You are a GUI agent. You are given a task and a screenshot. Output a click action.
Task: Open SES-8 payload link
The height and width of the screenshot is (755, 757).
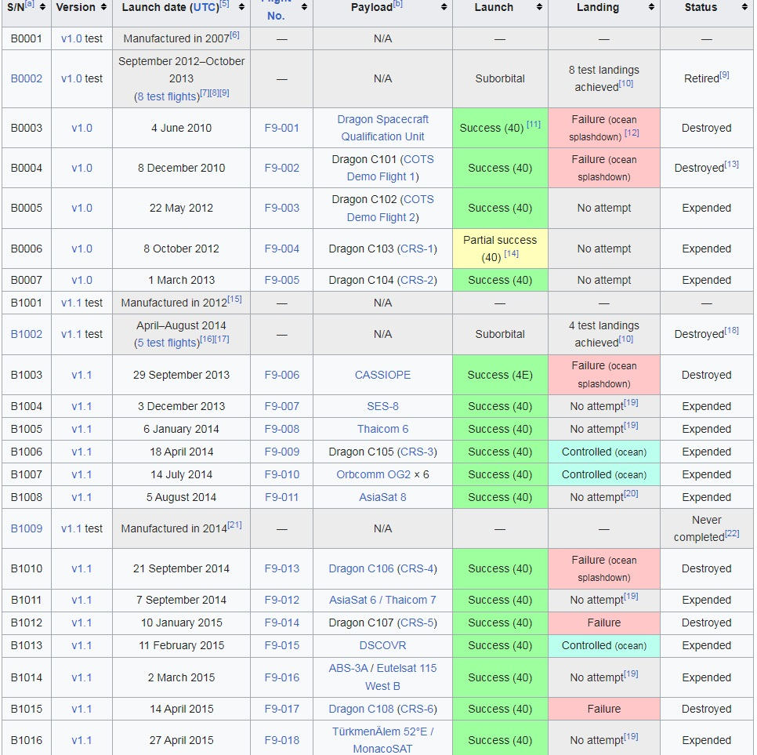pos(383,406)
